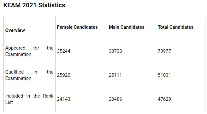Click total rank list value 47629
207x114 pixels.
164,99
